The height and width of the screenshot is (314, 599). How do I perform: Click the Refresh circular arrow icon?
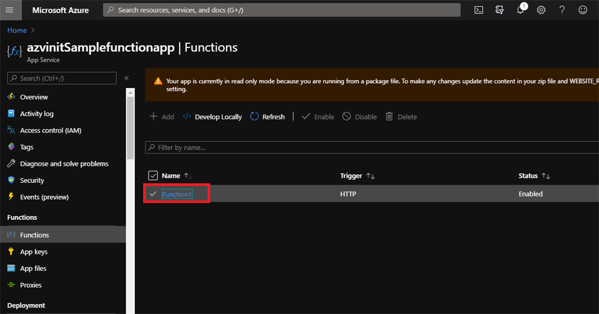(x=254, y=117)
